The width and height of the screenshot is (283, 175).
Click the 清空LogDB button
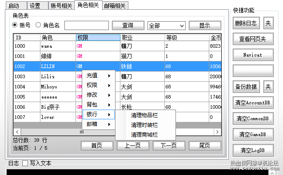[x=253, y=150]
